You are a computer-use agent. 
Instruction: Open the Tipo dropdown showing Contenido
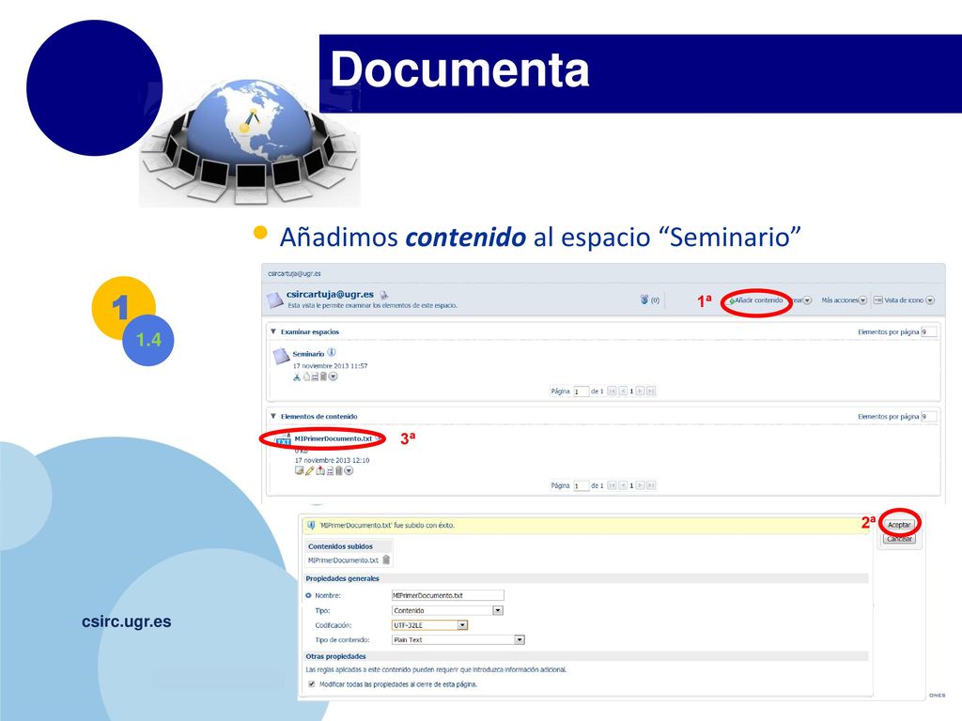pyautogui.click(x=447, y=610)
